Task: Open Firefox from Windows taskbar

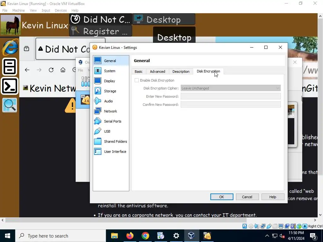Action: 130,236
